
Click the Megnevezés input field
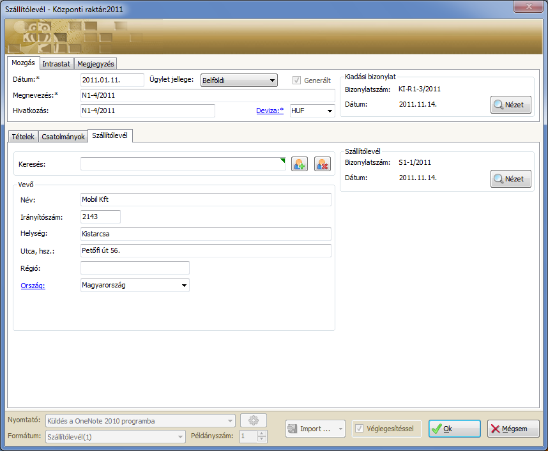208,95
